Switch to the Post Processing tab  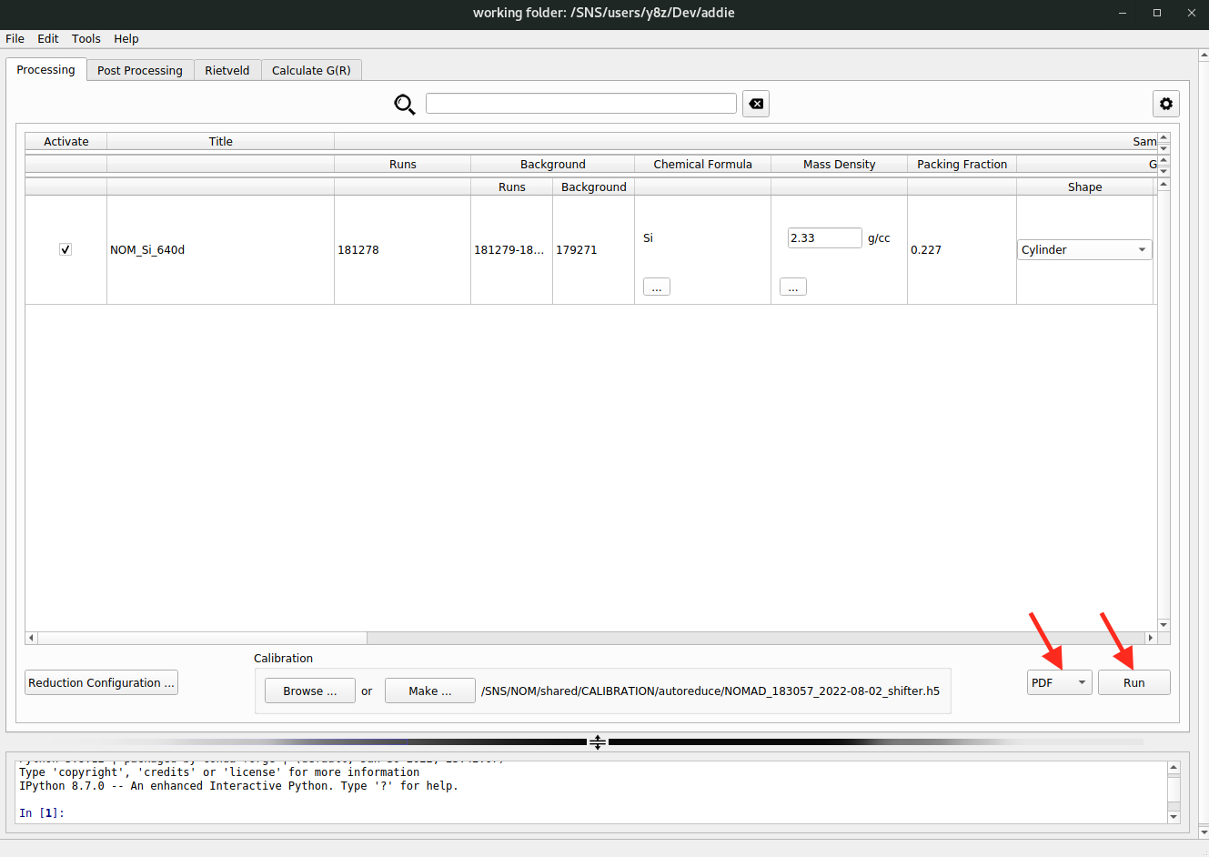[x=140, y=70]
